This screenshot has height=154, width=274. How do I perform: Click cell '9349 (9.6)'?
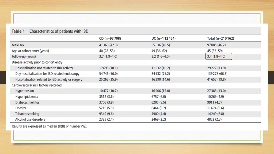tap(106, 114)
